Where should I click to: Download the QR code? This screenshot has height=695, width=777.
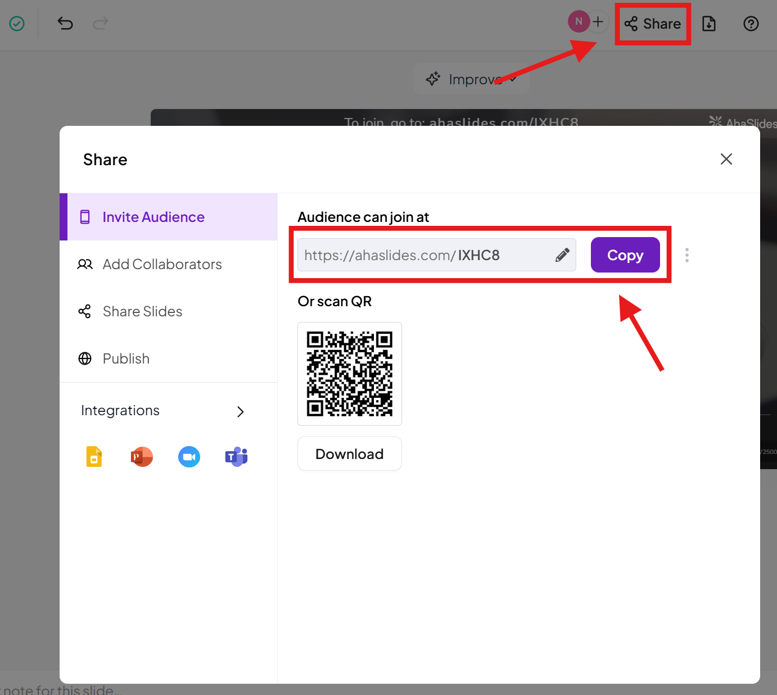click(349, 454)
